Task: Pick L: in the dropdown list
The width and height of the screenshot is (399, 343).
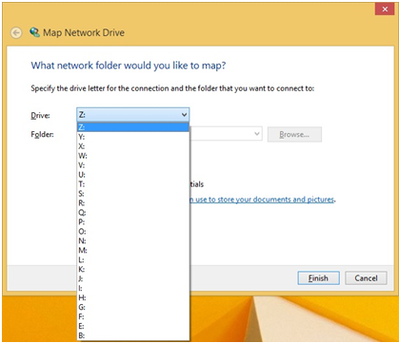Action: (x=133, y=260)
